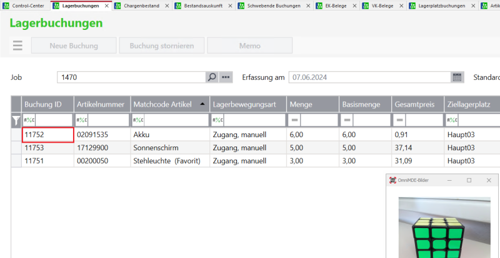Click the grid filter funnel icon

click(16, 120)
